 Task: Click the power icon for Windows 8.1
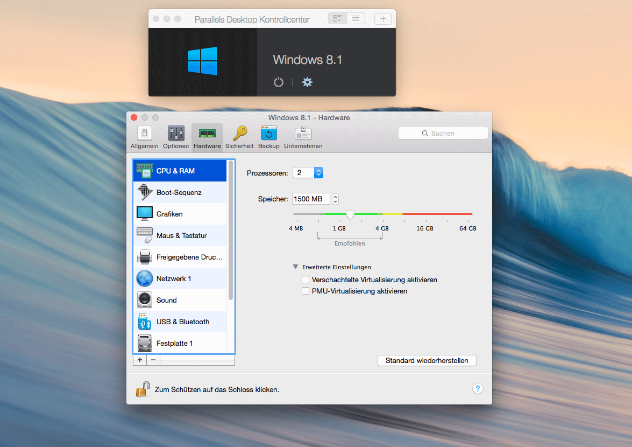(x=279, y=82)
